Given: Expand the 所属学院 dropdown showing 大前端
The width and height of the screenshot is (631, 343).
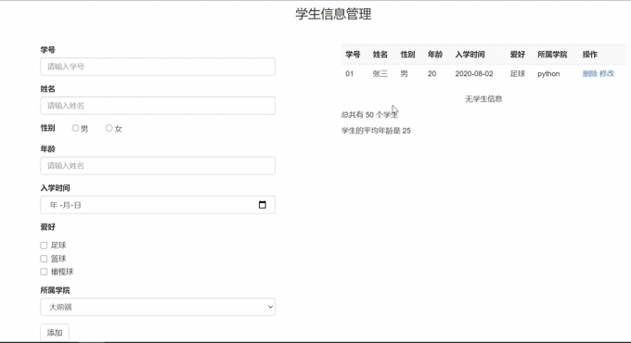Looking at the screenshot, I should click(x=158, y=307).
